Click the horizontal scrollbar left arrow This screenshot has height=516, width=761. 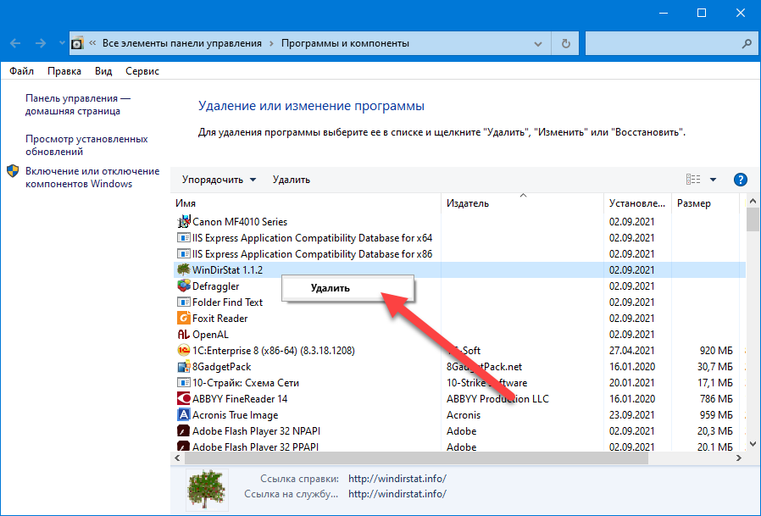(x=178, y=458)
